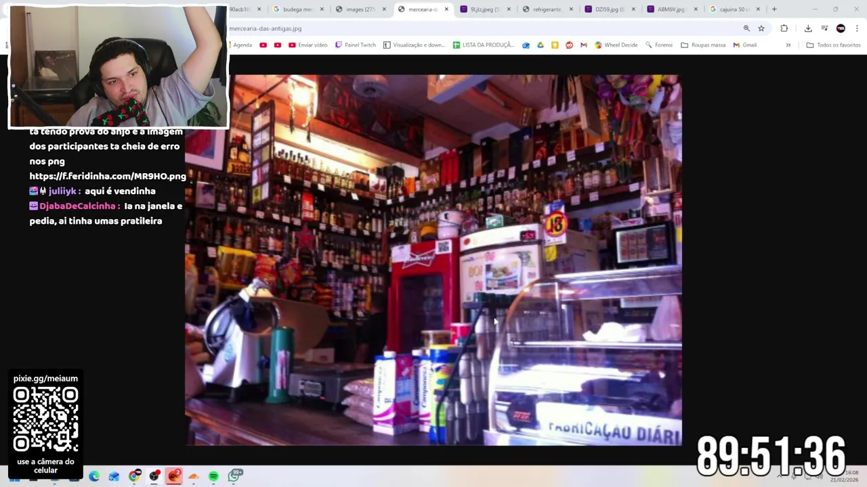The width and height of the screenshot is (867, 487).
Task: Open Google Chrome from the taskbar
Action: 134,477
